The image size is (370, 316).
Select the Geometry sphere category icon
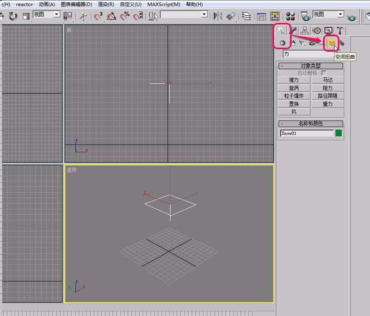[283, 43]
